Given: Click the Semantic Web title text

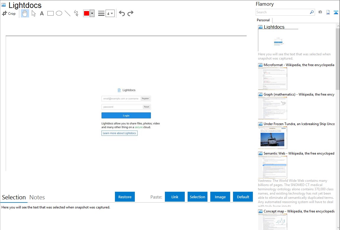Looking at the screenshot, I should (x=299, y=153).
